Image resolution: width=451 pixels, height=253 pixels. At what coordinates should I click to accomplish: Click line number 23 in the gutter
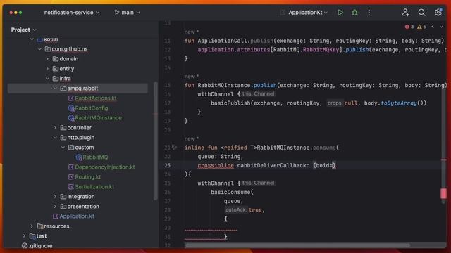coord(168,166)
